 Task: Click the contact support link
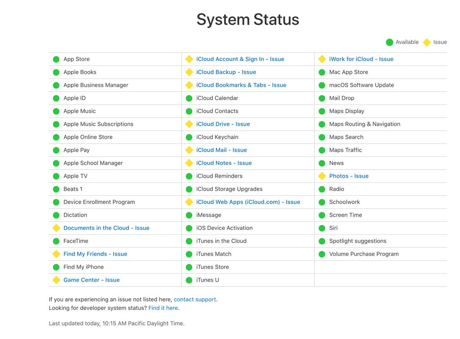click(x=195, y=299)
